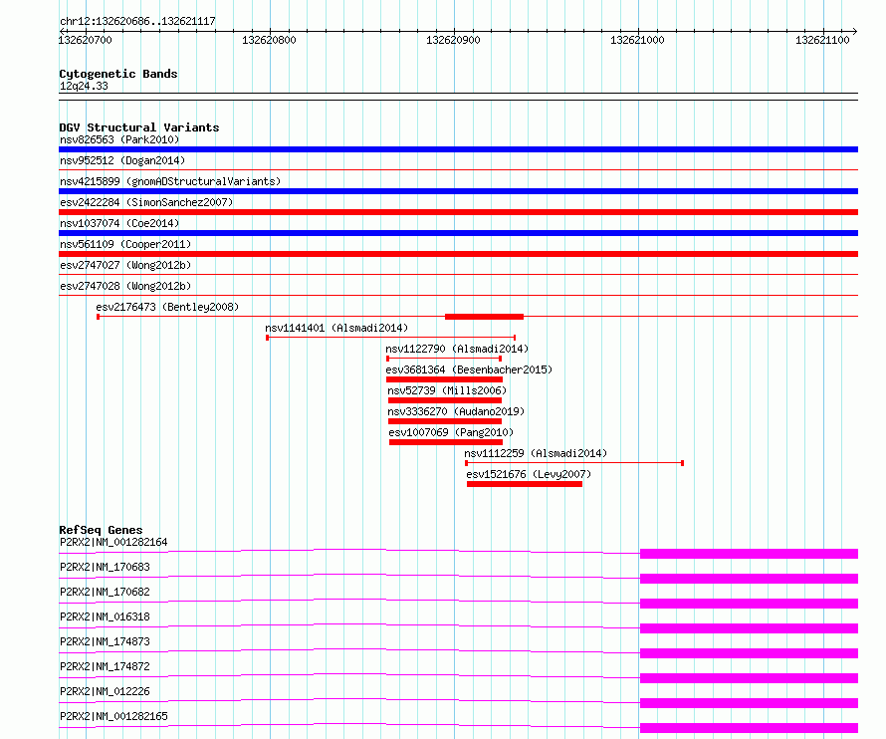Click the magenta exon block of NM_170683
The height and width of the screenshot is (739, 886).
tap(750, 579)
